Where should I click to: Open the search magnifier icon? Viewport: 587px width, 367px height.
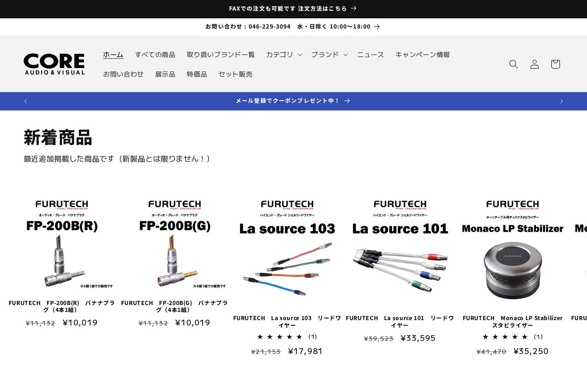coord(514,64)
